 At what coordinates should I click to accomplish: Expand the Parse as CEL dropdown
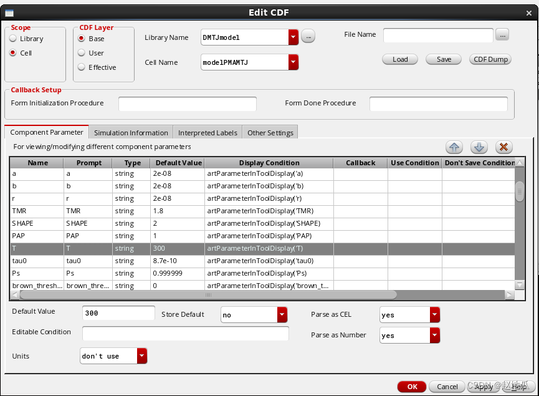[x=434, y=315]
